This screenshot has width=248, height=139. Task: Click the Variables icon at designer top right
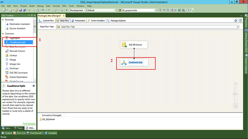[x=236, y=20]
